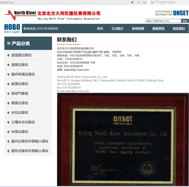This screenshot has width=189, height=187.
Task: Select 能源记录仪 category
Action: coord(28,84)
